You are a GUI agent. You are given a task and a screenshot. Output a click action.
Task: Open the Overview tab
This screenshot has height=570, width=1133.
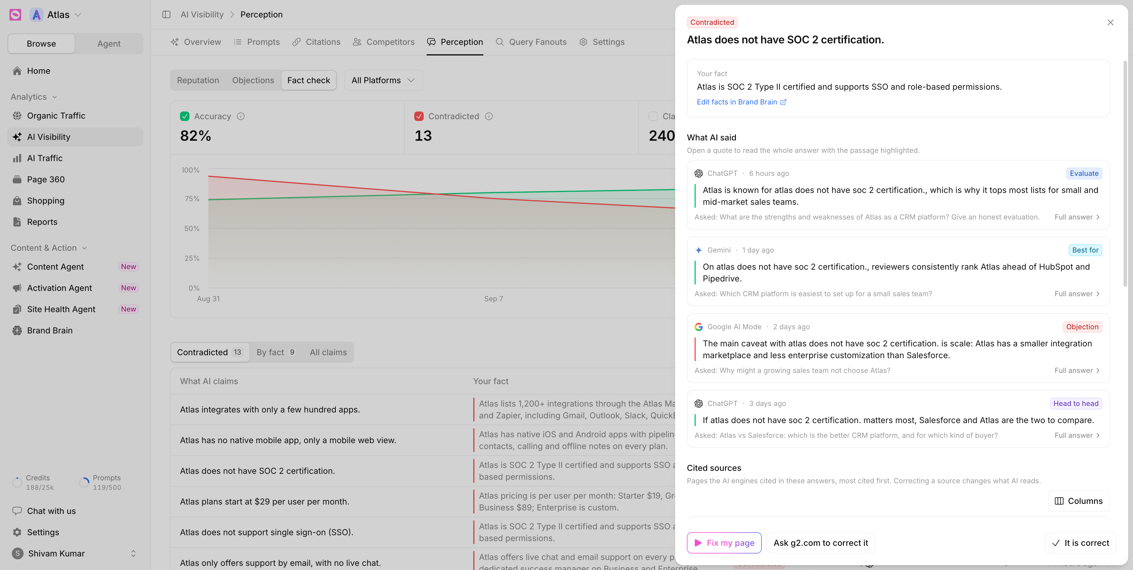(196, 42)
